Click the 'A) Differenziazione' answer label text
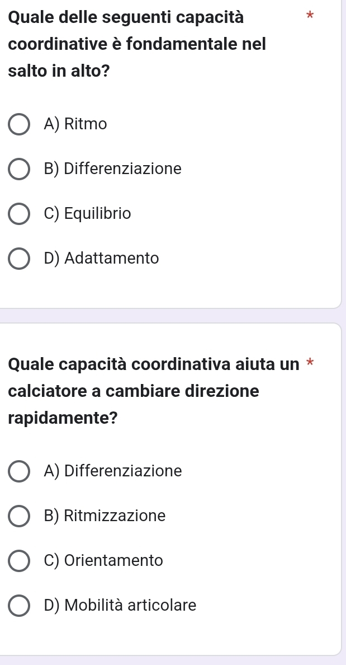This screenshot has height=665, width=346. point(112,471)
